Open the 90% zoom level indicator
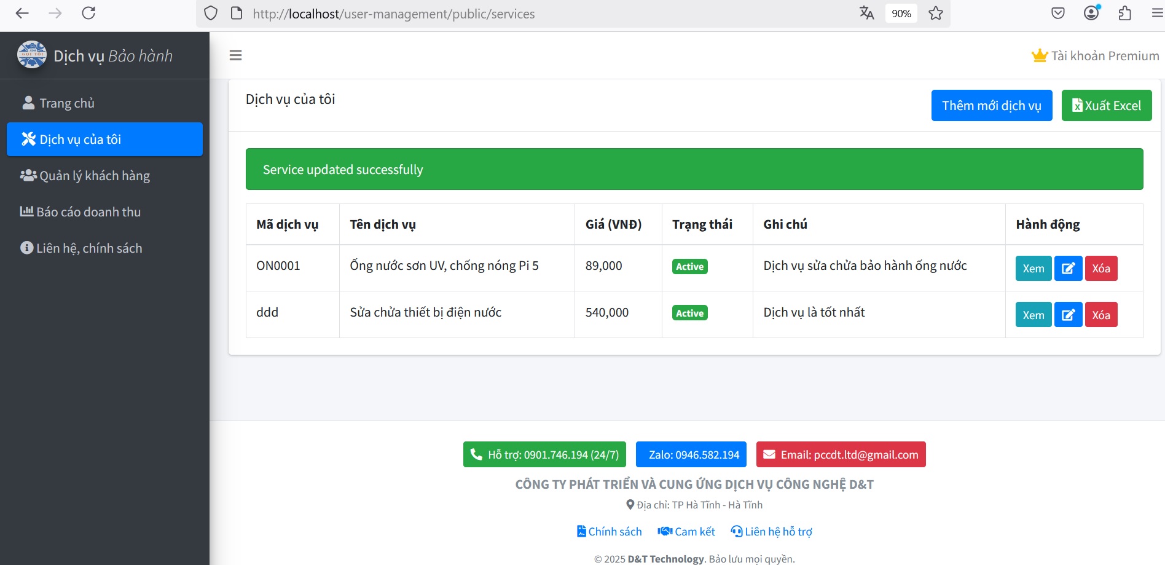 tap(901, 14)
